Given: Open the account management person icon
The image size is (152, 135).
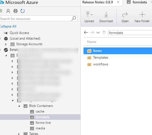Looking at the screenshot, I should click(x=8, y=11).
